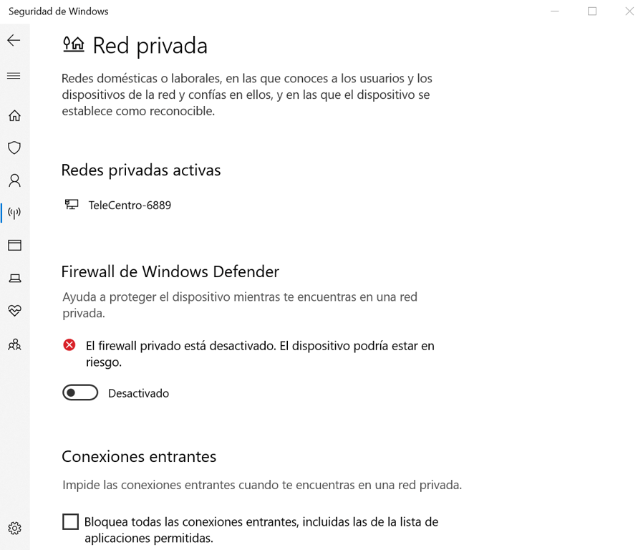Open Virus and threat protection shield icon
Screen dimensions: 643x550
(x=14, y=148)
